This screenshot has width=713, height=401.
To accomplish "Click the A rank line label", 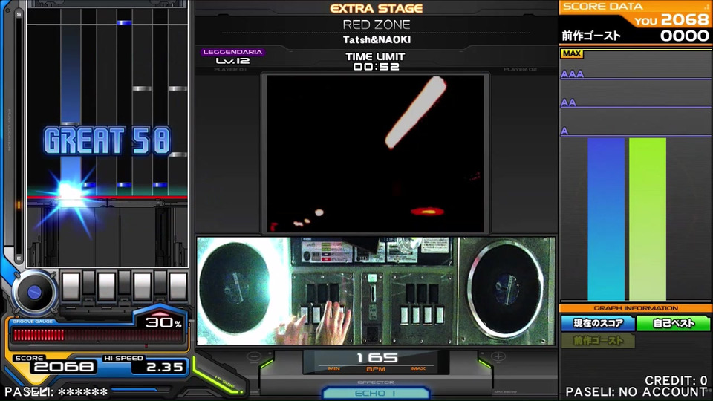I will coord(564,131).
